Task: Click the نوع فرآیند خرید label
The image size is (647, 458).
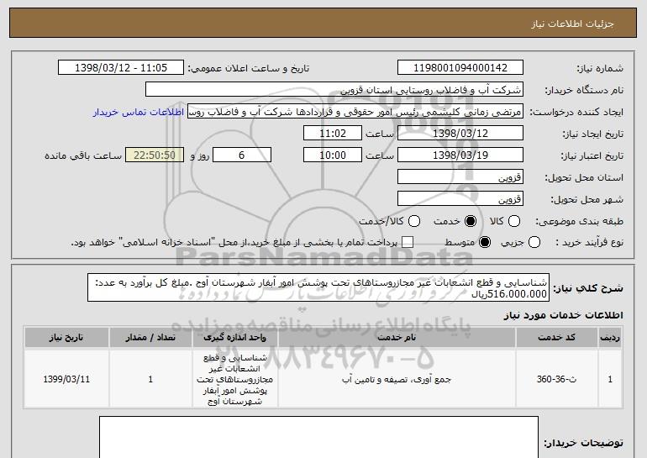Action: 589,243
